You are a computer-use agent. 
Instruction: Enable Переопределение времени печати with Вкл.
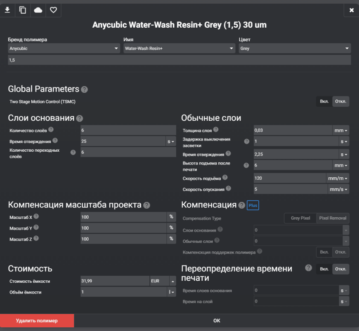coord(324,269)
